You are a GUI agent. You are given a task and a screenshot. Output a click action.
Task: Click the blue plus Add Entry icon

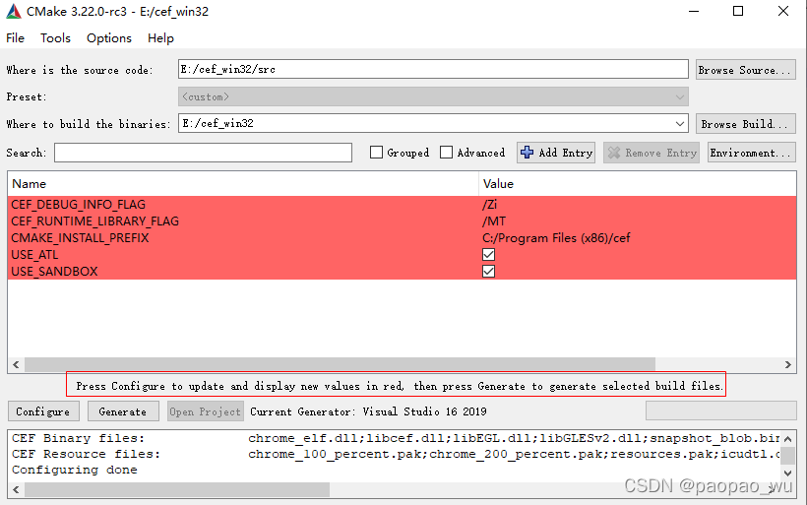click(x=528, y=153)
